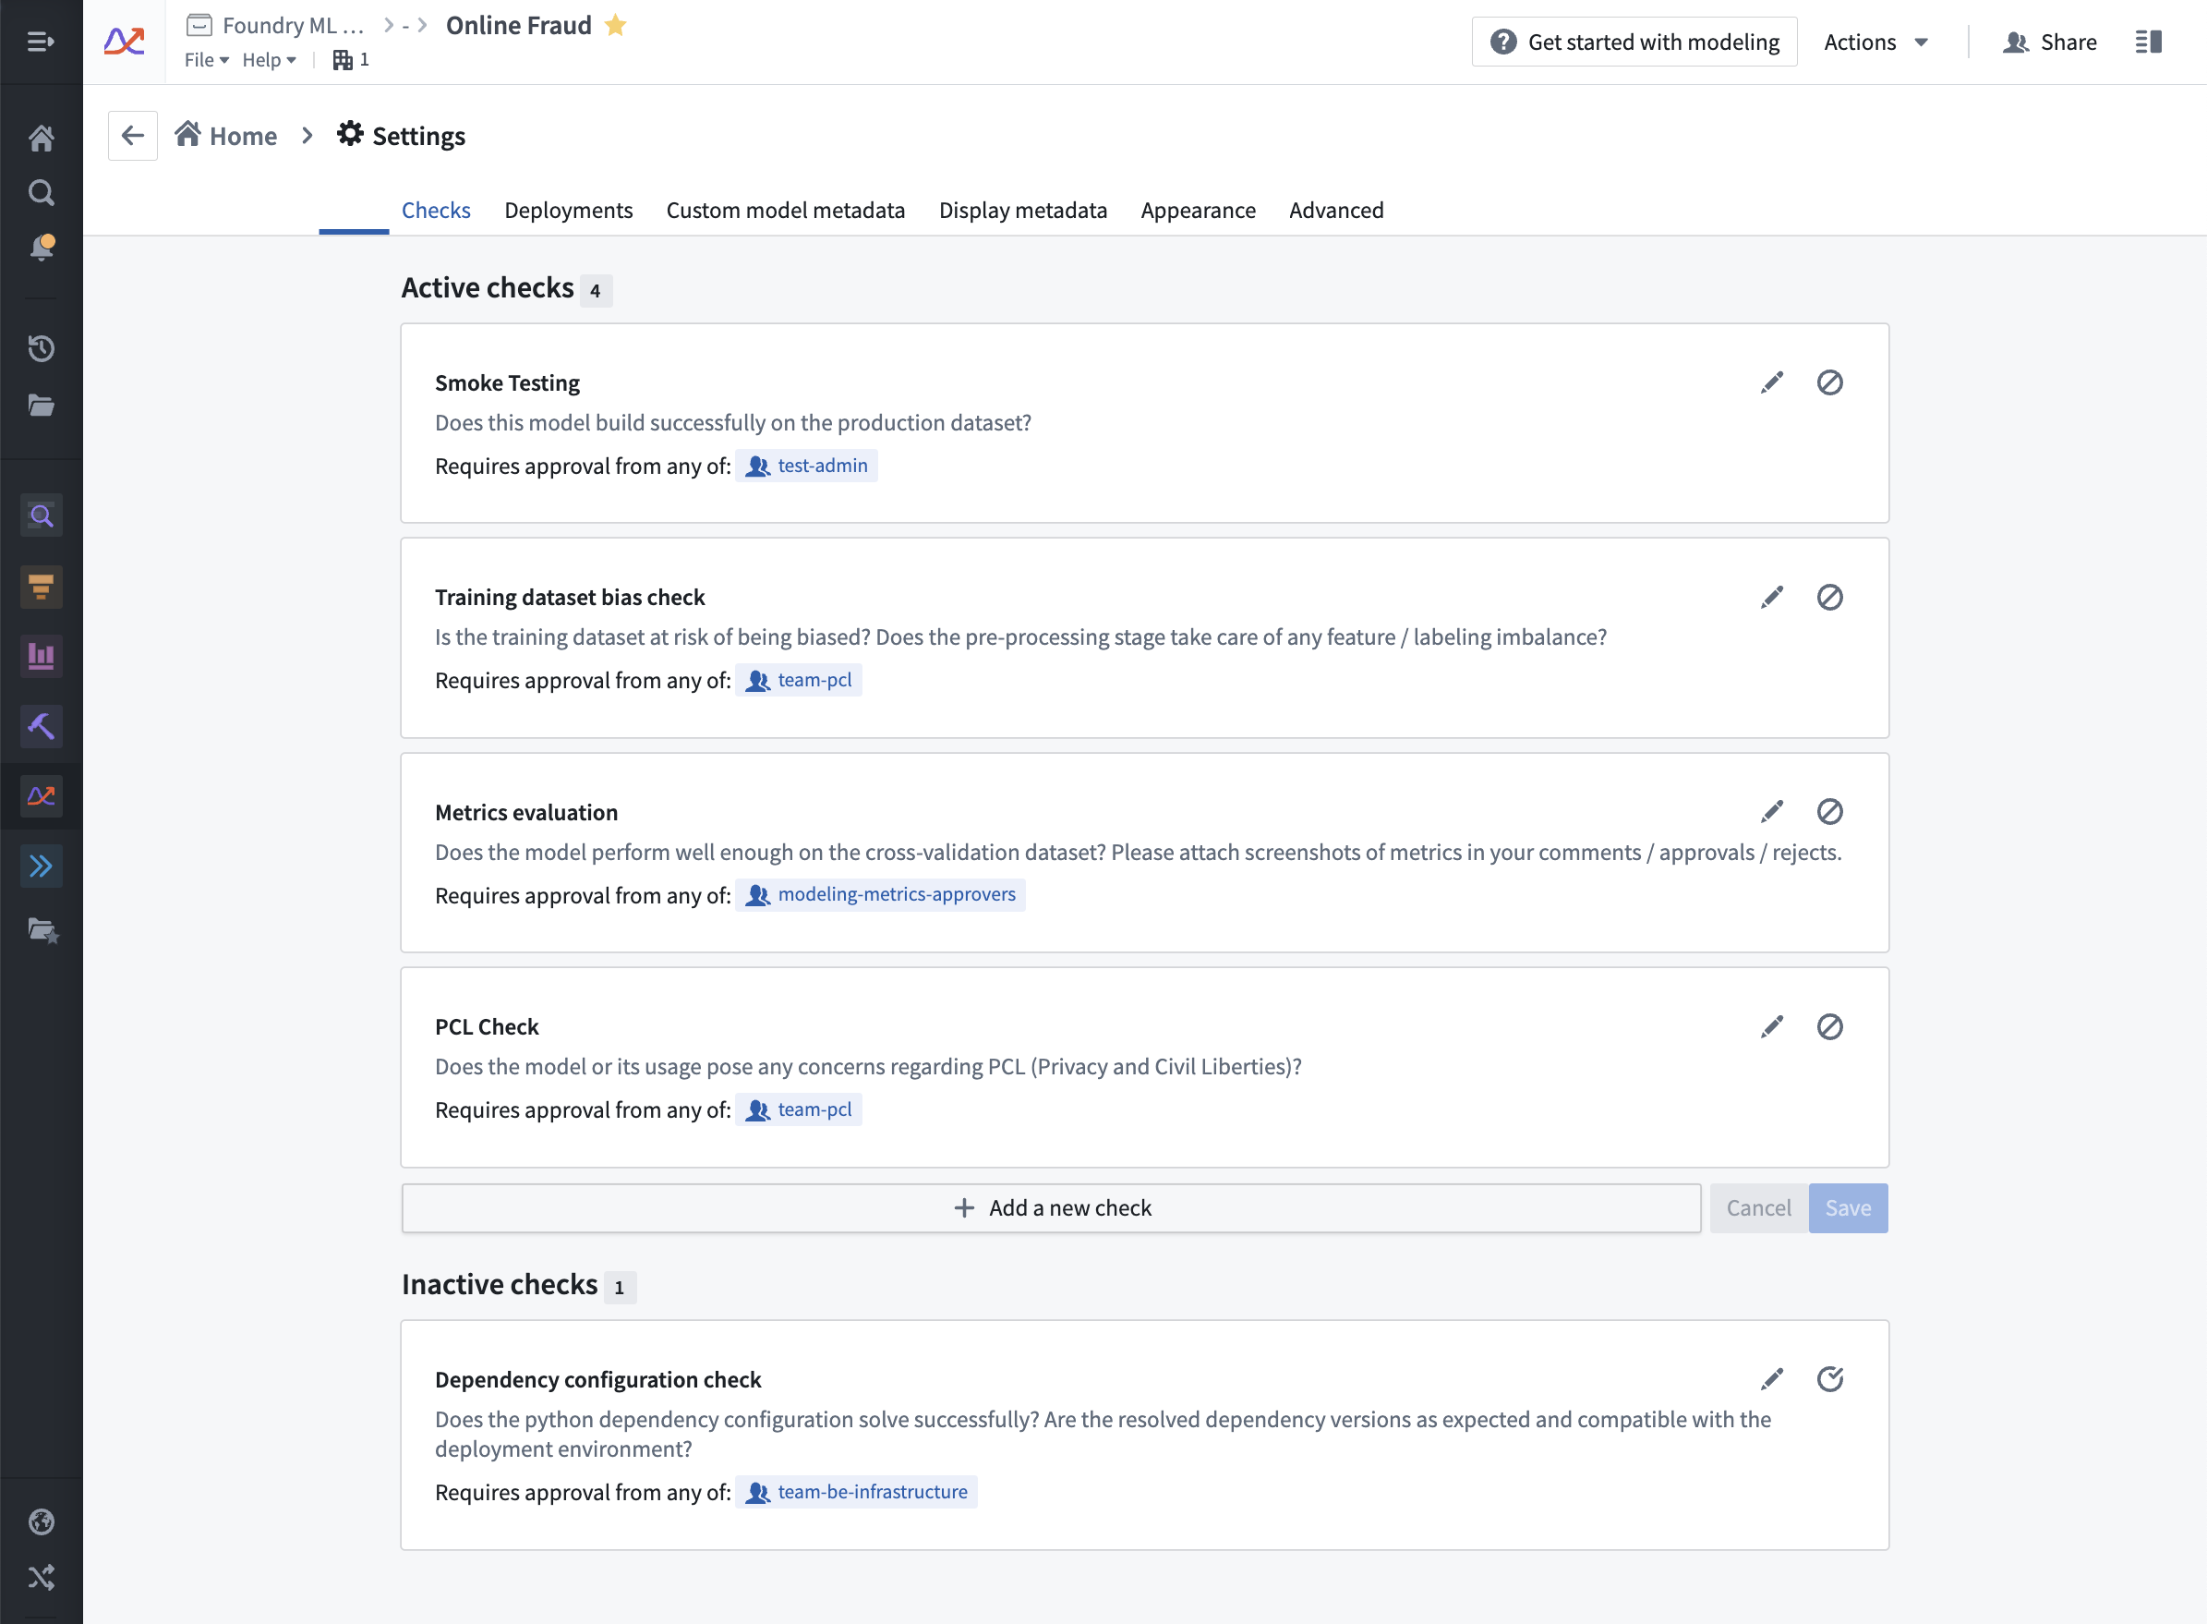
Task: Open files folder sidebar icon
Action: pos(42,405)
